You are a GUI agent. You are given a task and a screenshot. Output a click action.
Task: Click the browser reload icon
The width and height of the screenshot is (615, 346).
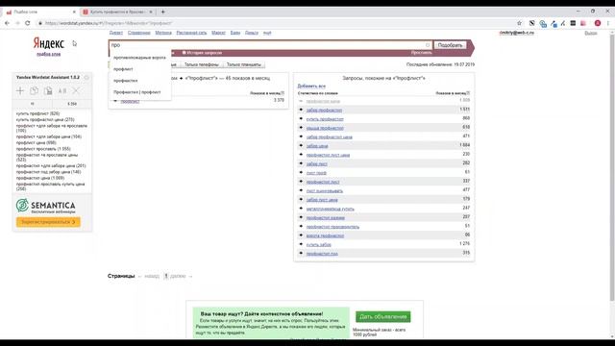pos(28,23)
